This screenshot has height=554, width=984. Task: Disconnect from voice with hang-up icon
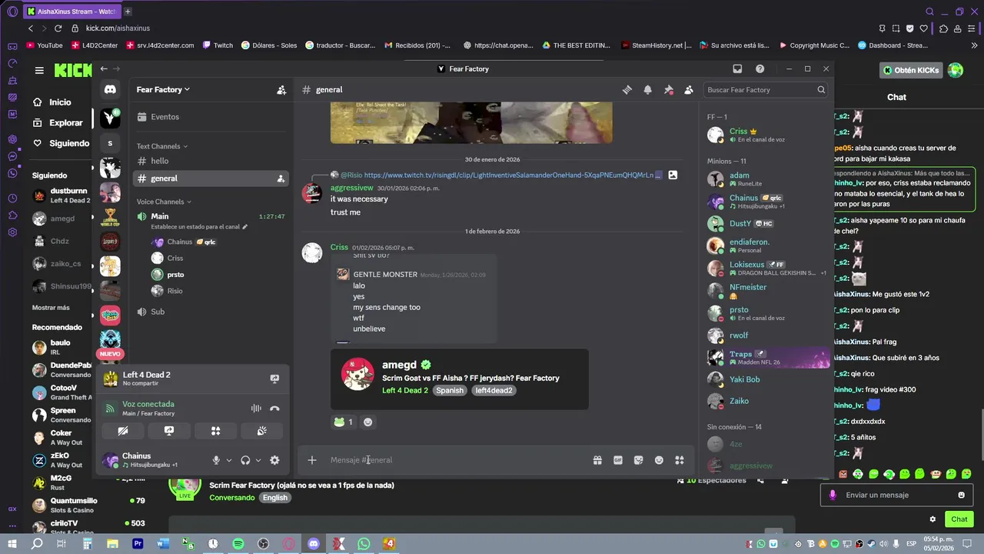tap(274, 409)
